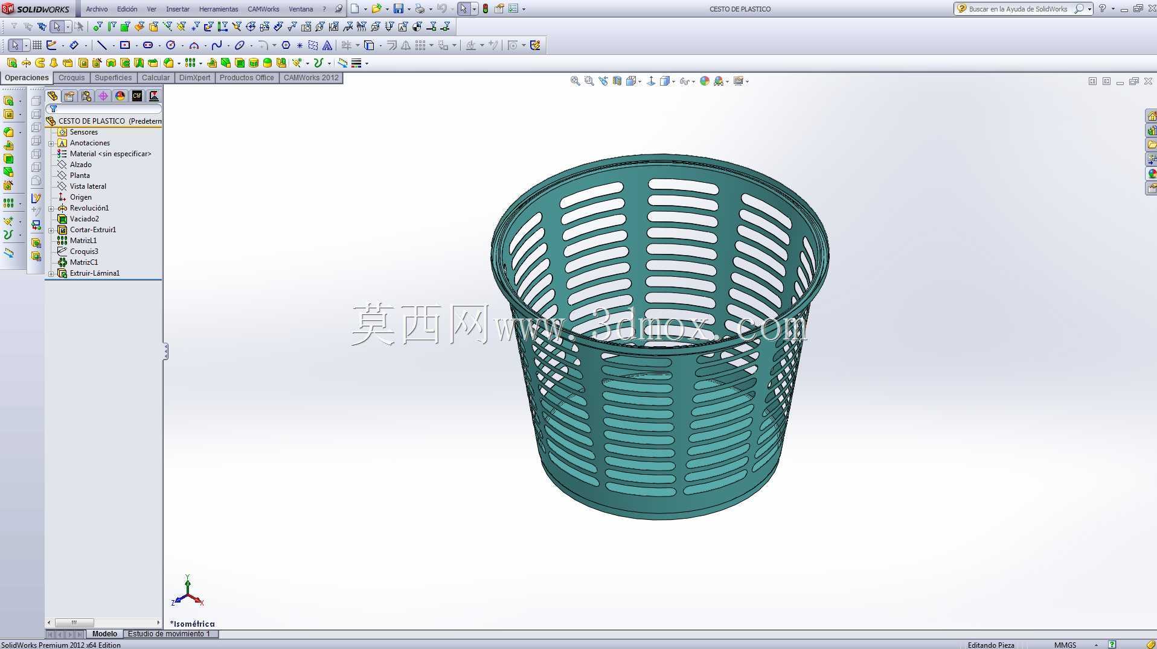
Task: Toggle the Filter Faces selection filter
Action: [x=125, y=27]
